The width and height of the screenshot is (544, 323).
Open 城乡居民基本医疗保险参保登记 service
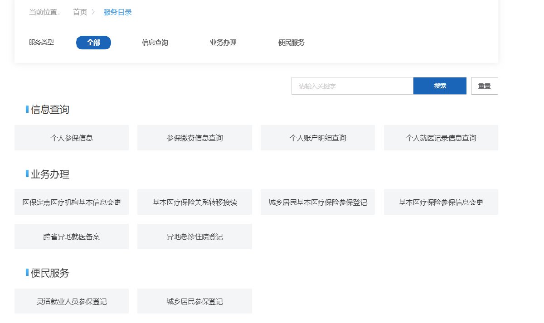pyautogui.click(x=318, y=202)
